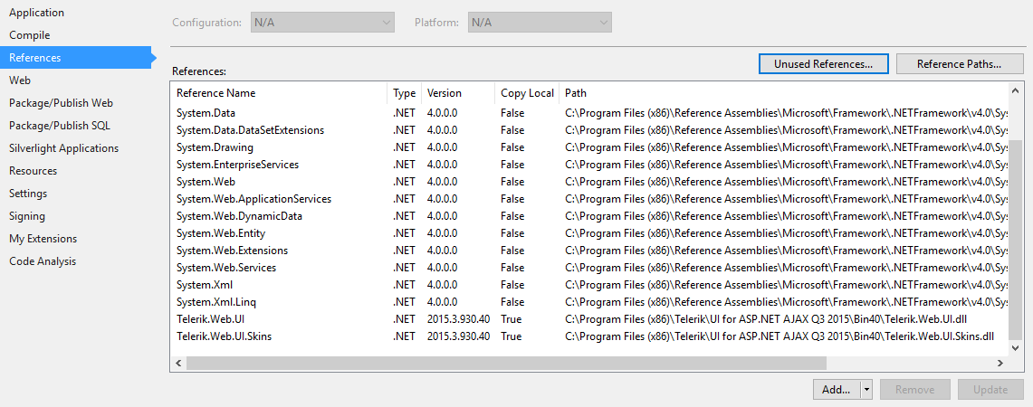Open the Application settings tab

coord(36,13)
